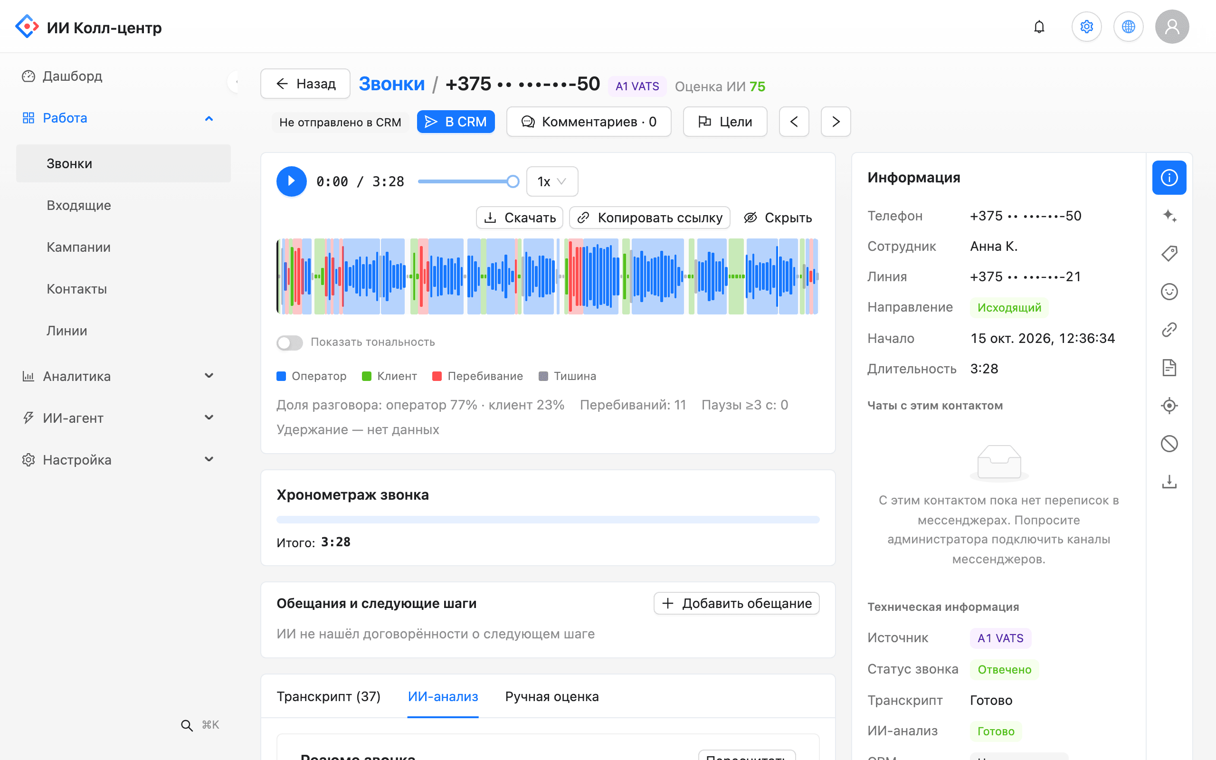Select the ИИ-анализ tab
The width and height of the screenshot is (1216, 760).
click(443, 697)
